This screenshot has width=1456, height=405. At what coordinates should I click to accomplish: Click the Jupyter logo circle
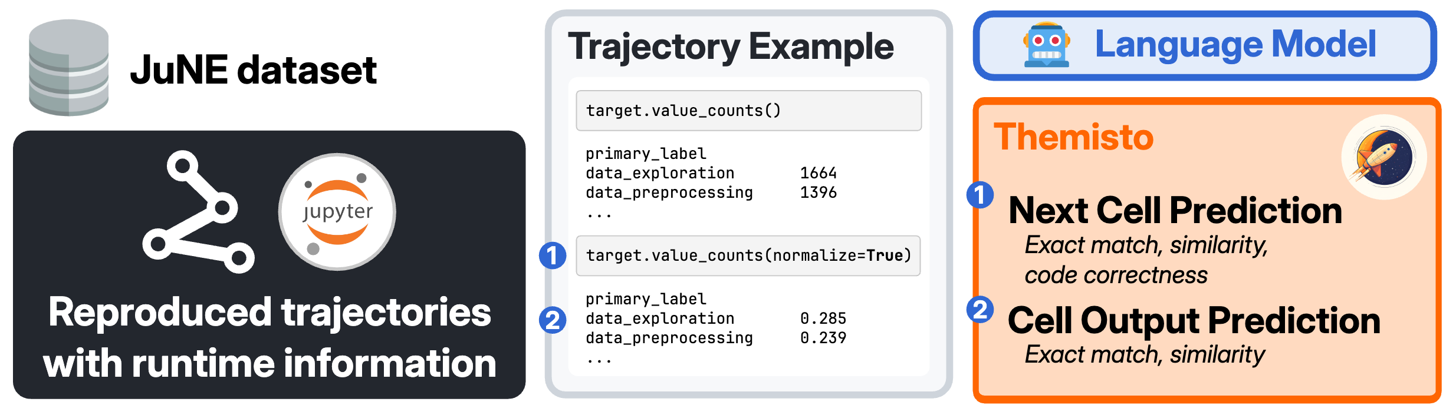[x=337, y=212]
